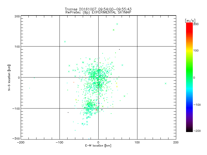Image resolution: width=207 pixels, height=155 pixels.
Task: Click the lone cross marker in northwest quadrant
Action: pyautogui.click(x=65, y=42)
